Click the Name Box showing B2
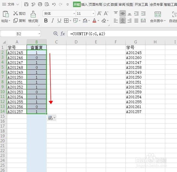Image resolution: width=177 pixels, height=172 pixels. coord(19,34)
